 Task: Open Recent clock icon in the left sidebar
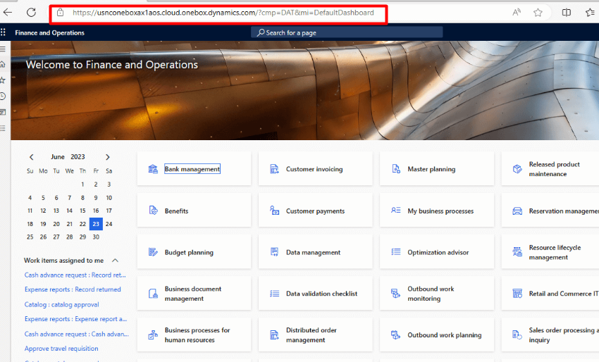click(3, 96)
